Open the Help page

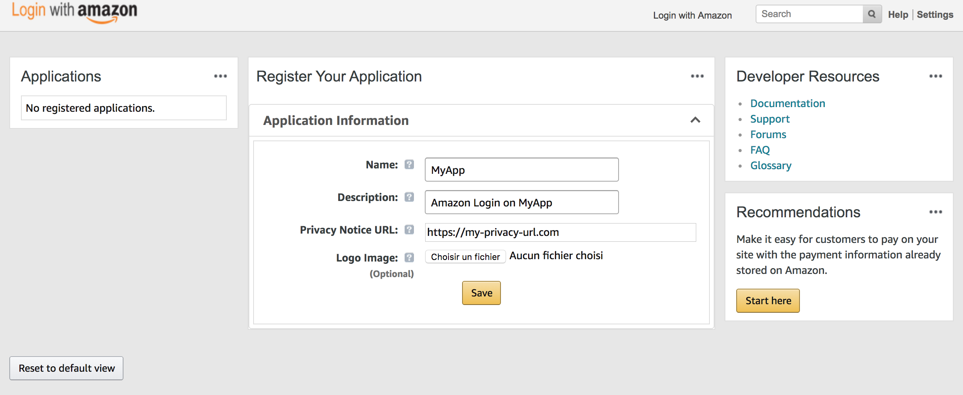[898, 15]
